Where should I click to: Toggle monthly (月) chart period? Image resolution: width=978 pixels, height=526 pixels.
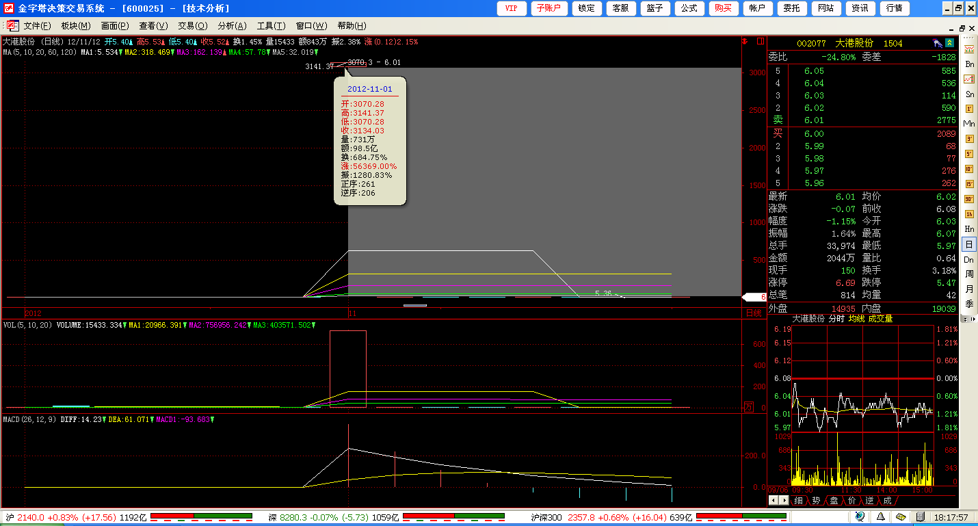[x=969, y=289]
